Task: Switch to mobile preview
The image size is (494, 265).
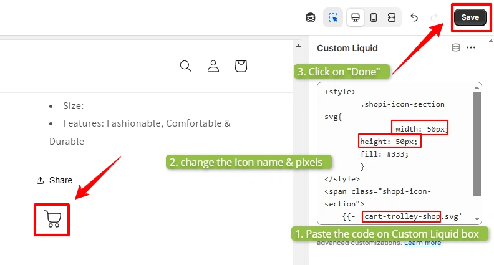Action: 374,17
